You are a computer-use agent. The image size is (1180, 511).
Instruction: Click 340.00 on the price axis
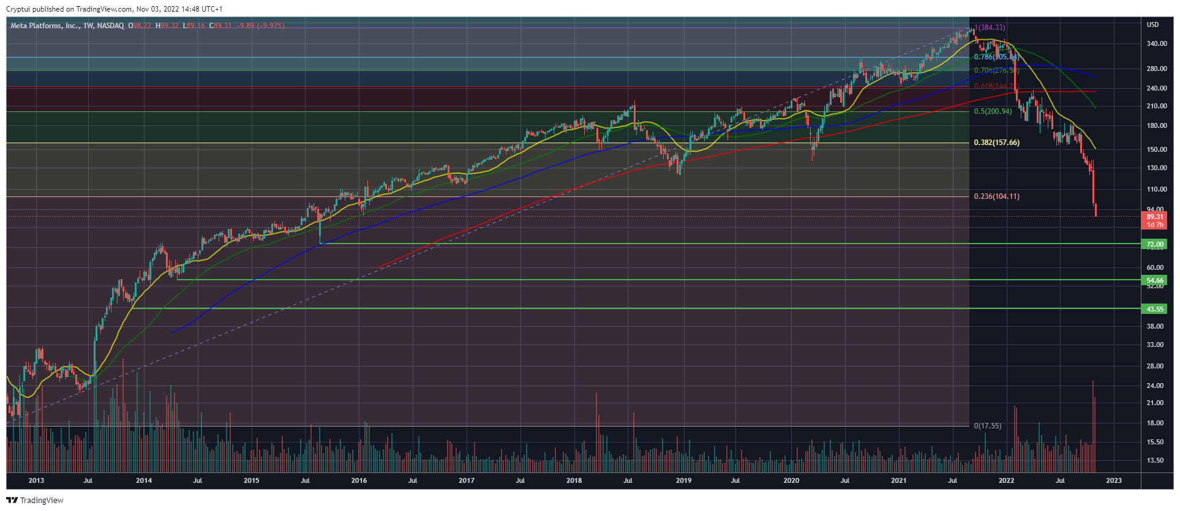(x=1156, y=44)
